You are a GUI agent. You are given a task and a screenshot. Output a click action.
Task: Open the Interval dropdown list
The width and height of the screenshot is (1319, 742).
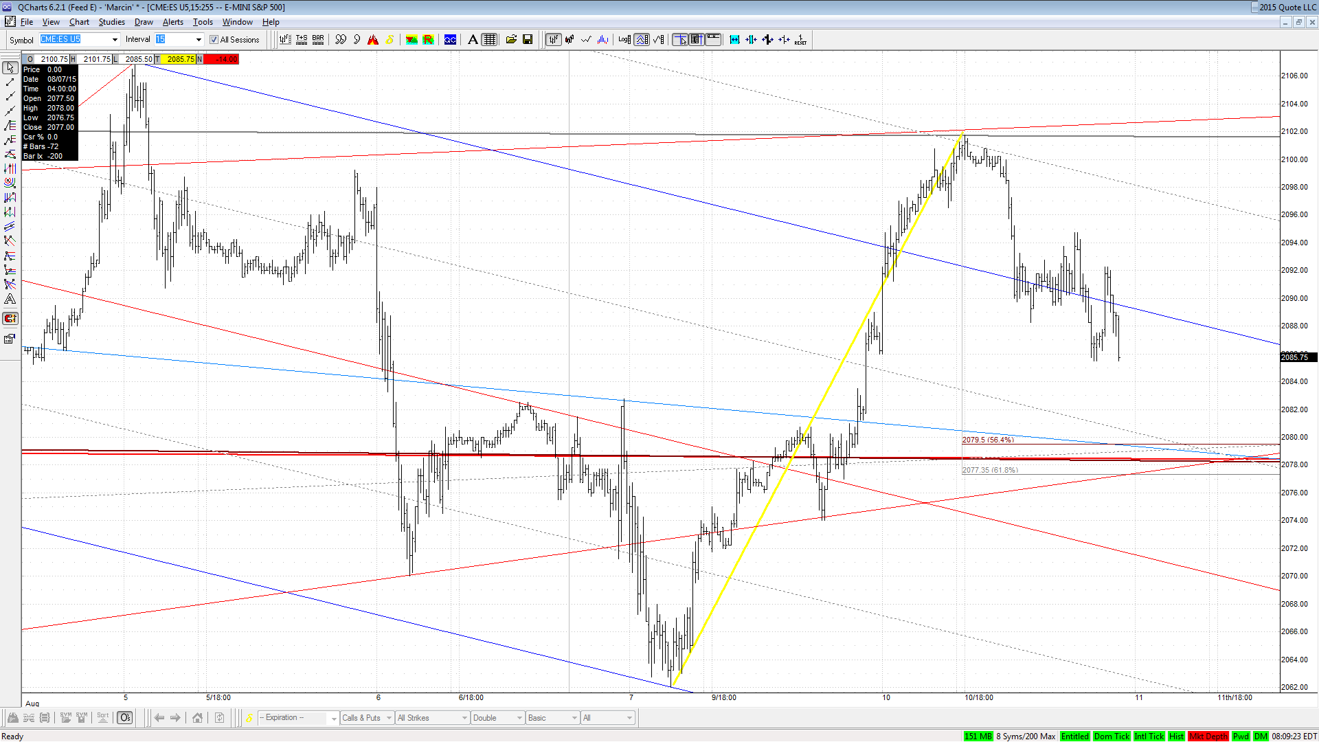coord(199,40)
